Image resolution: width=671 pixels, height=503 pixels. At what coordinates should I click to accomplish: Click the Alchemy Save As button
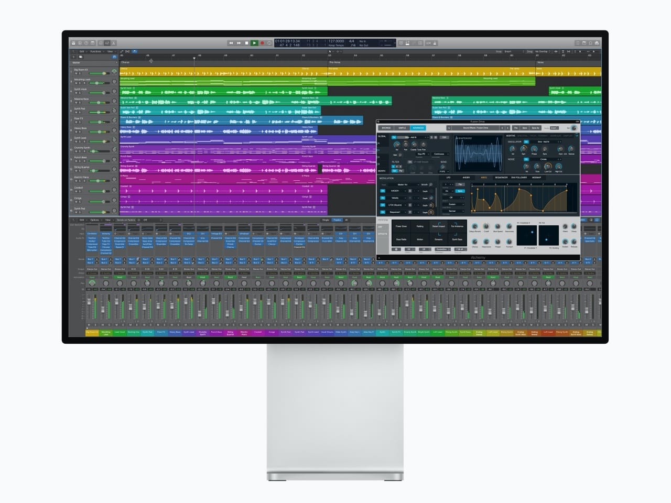tap(535, 128)
